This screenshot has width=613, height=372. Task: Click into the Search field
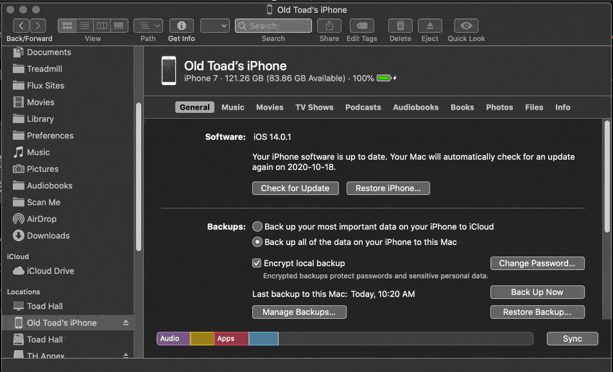point(273,26)
